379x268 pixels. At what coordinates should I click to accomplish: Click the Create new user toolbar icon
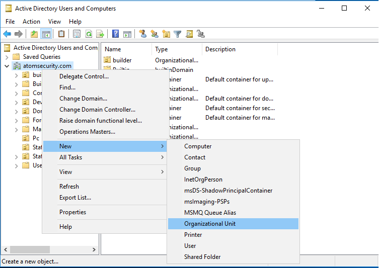(143, 34)
